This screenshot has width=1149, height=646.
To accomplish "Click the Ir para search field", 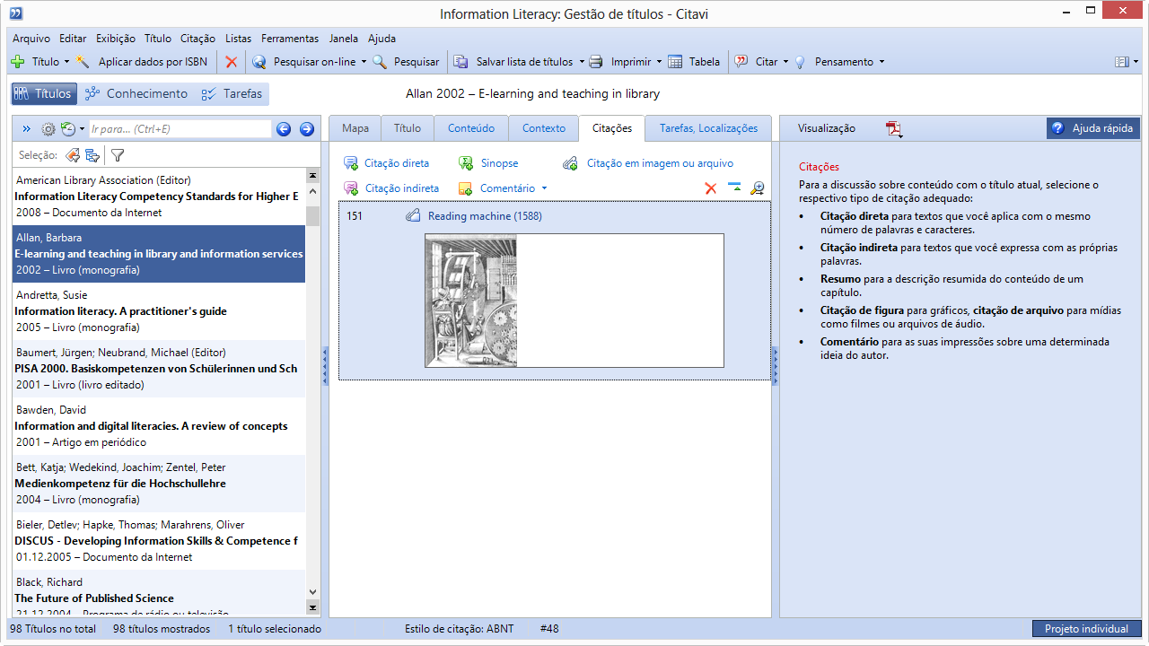I will [x=180, y=129].
